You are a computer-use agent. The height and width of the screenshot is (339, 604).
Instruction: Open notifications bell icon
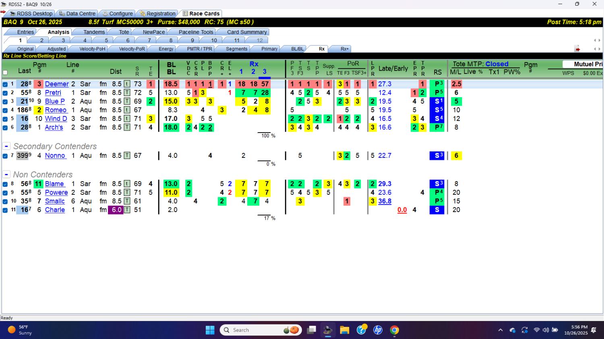(x=594, y=330)
